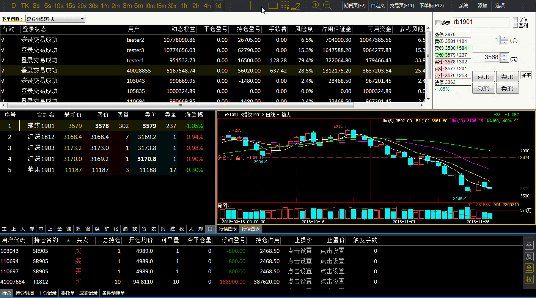Screen dimensions: 536x298
Task: Check the 保值 option
Action: click(515, 20)
